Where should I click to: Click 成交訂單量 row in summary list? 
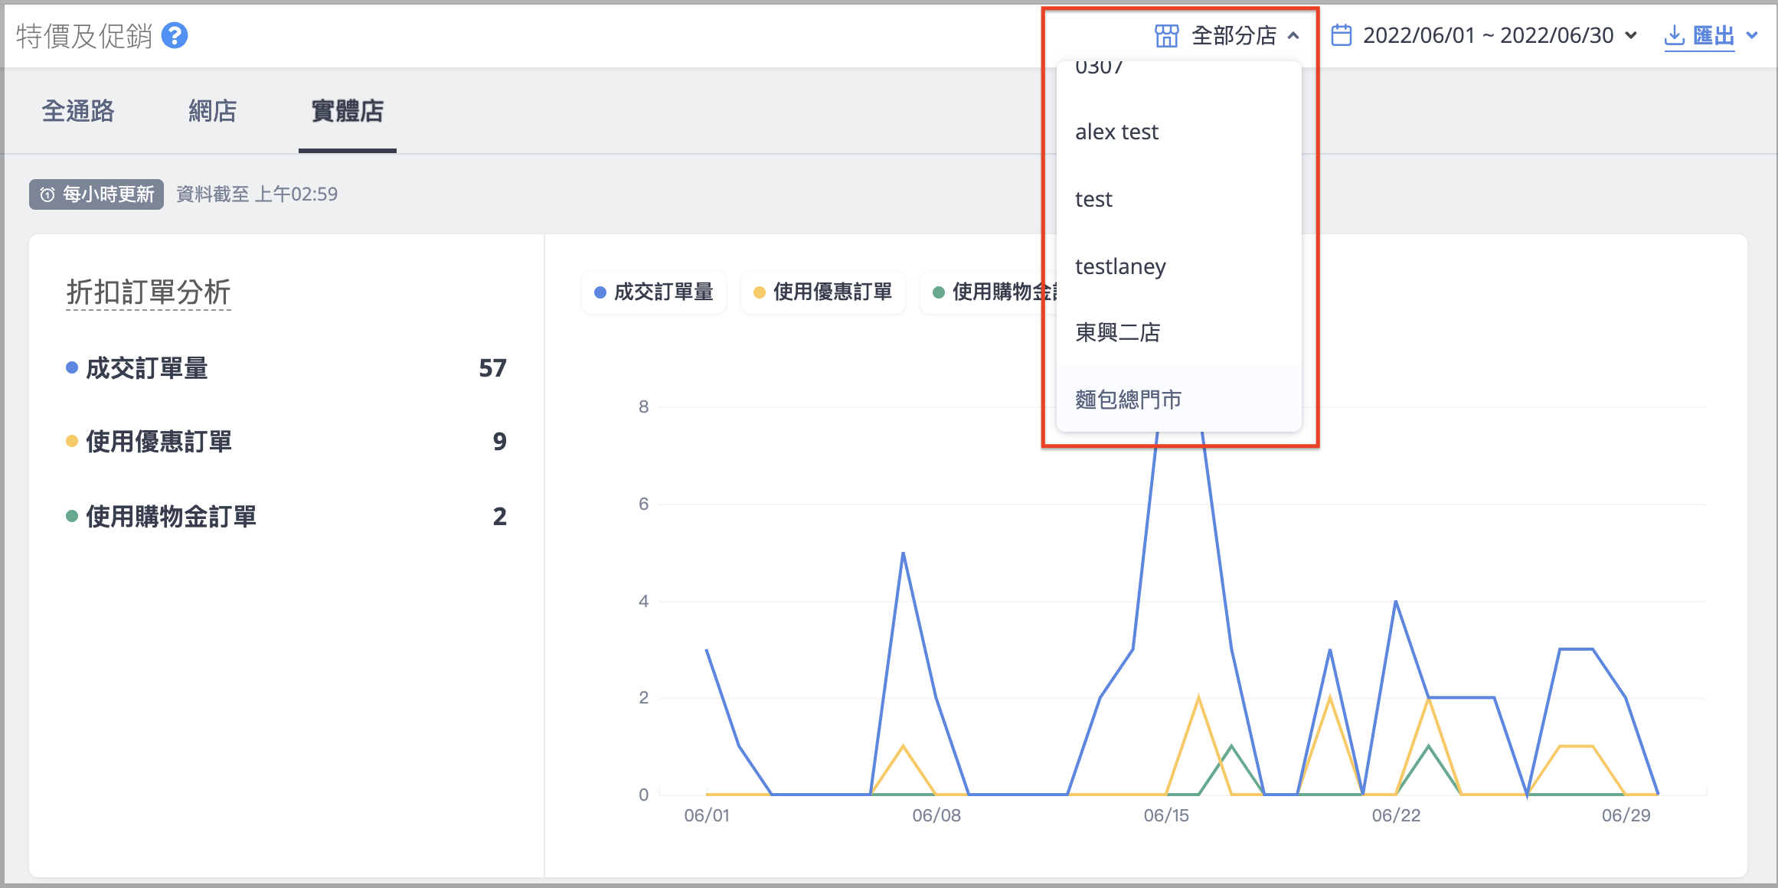tap(286, 368)
